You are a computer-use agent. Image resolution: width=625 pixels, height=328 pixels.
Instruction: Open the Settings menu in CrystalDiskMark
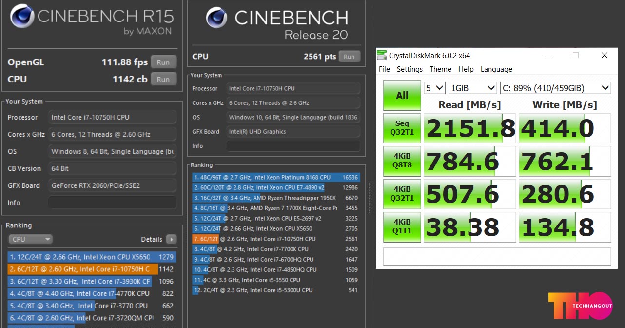coord(410,69)
